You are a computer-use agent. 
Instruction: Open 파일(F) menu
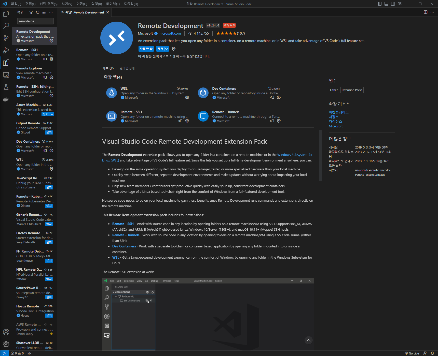[x=16, y=4]
